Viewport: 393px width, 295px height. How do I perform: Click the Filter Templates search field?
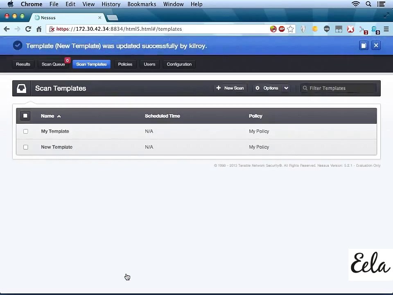(339, 88)
